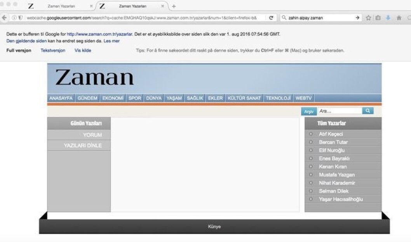Open the GÜNDEM menu item
This screenshot has height=242, width=411.
tap(87, 98)
